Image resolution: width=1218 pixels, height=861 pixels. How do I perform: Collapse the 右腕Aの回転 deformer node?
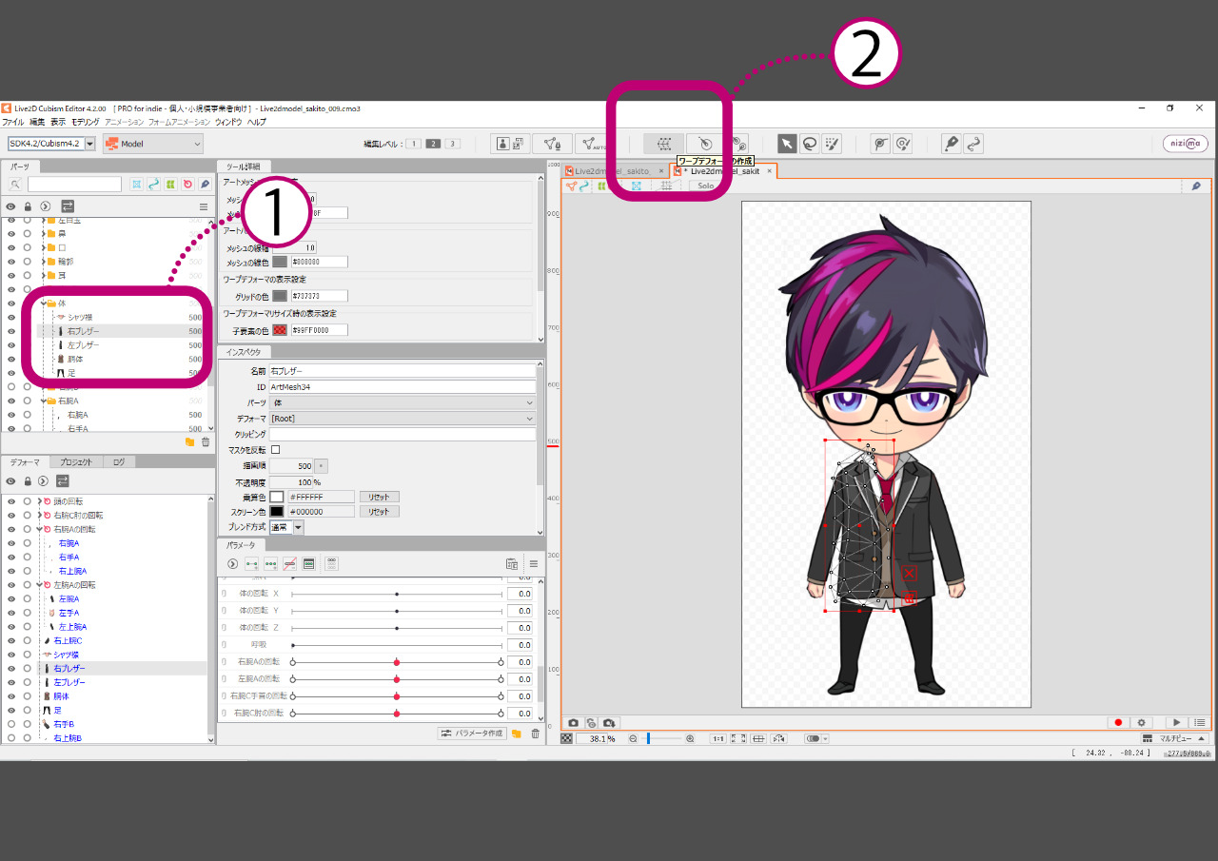(x=39, y=528)
